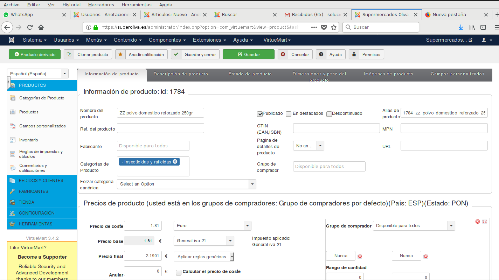Screen dimensions: 499x280
Task: Open Reglas de impuestos y cálculos
Action: pos(41,154)
